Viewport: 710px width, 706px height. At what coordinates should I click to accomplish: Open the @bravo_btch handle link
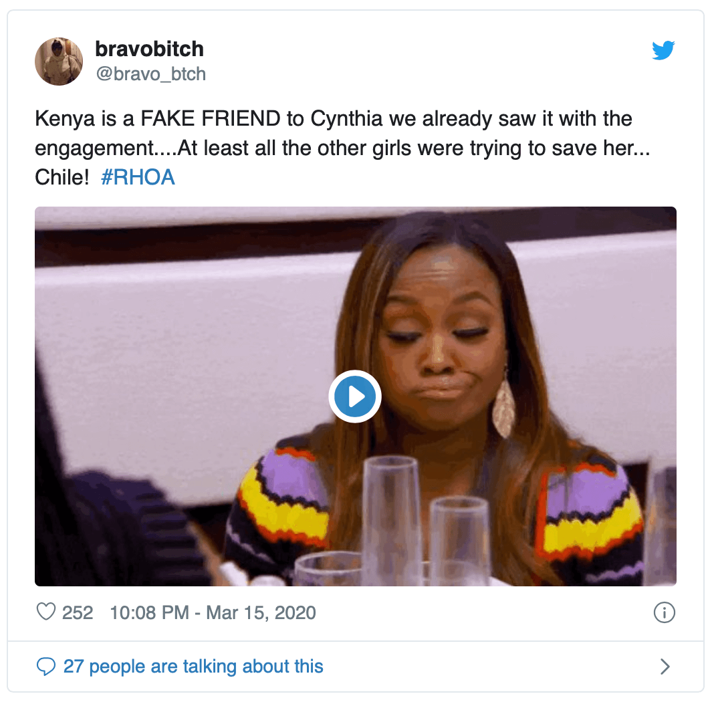[x=151, y=74]
